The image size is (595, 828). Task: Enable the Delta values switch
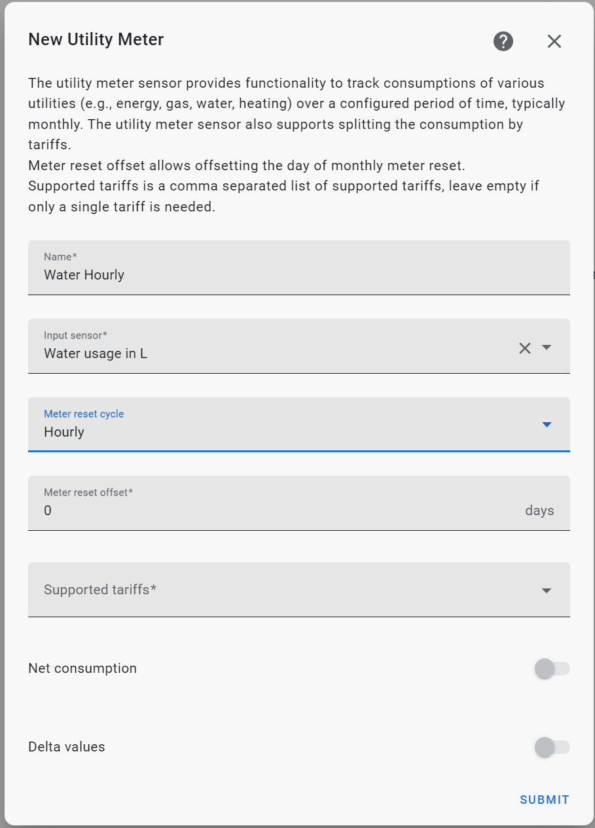tap(552, 747)
